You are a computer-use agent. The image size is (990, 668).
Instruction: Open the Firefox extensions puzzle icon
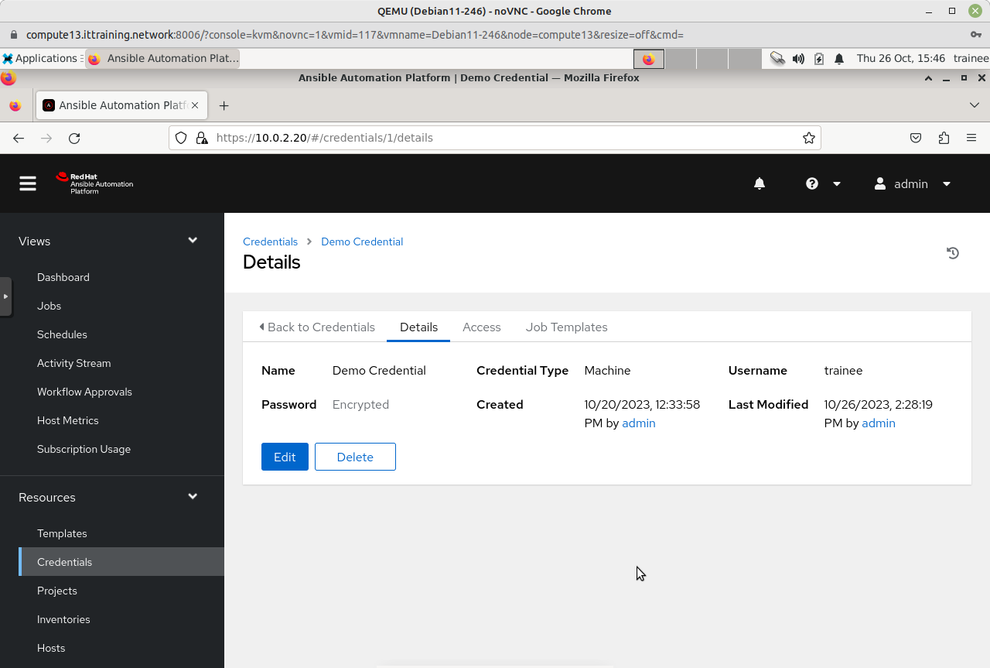(944, 138)
